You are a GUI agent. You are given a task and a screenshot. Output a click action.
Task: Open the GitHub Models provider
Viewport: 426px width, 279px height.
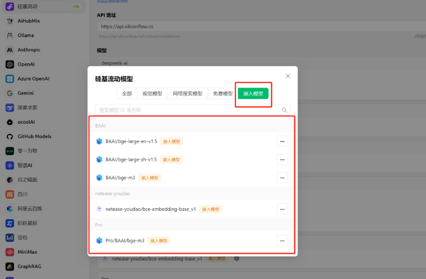point(43,137)
